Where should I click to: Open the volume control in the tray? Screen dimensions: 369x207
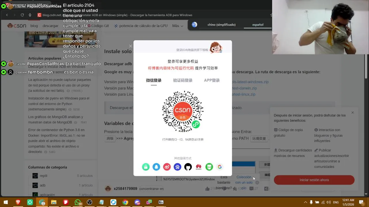329,202
